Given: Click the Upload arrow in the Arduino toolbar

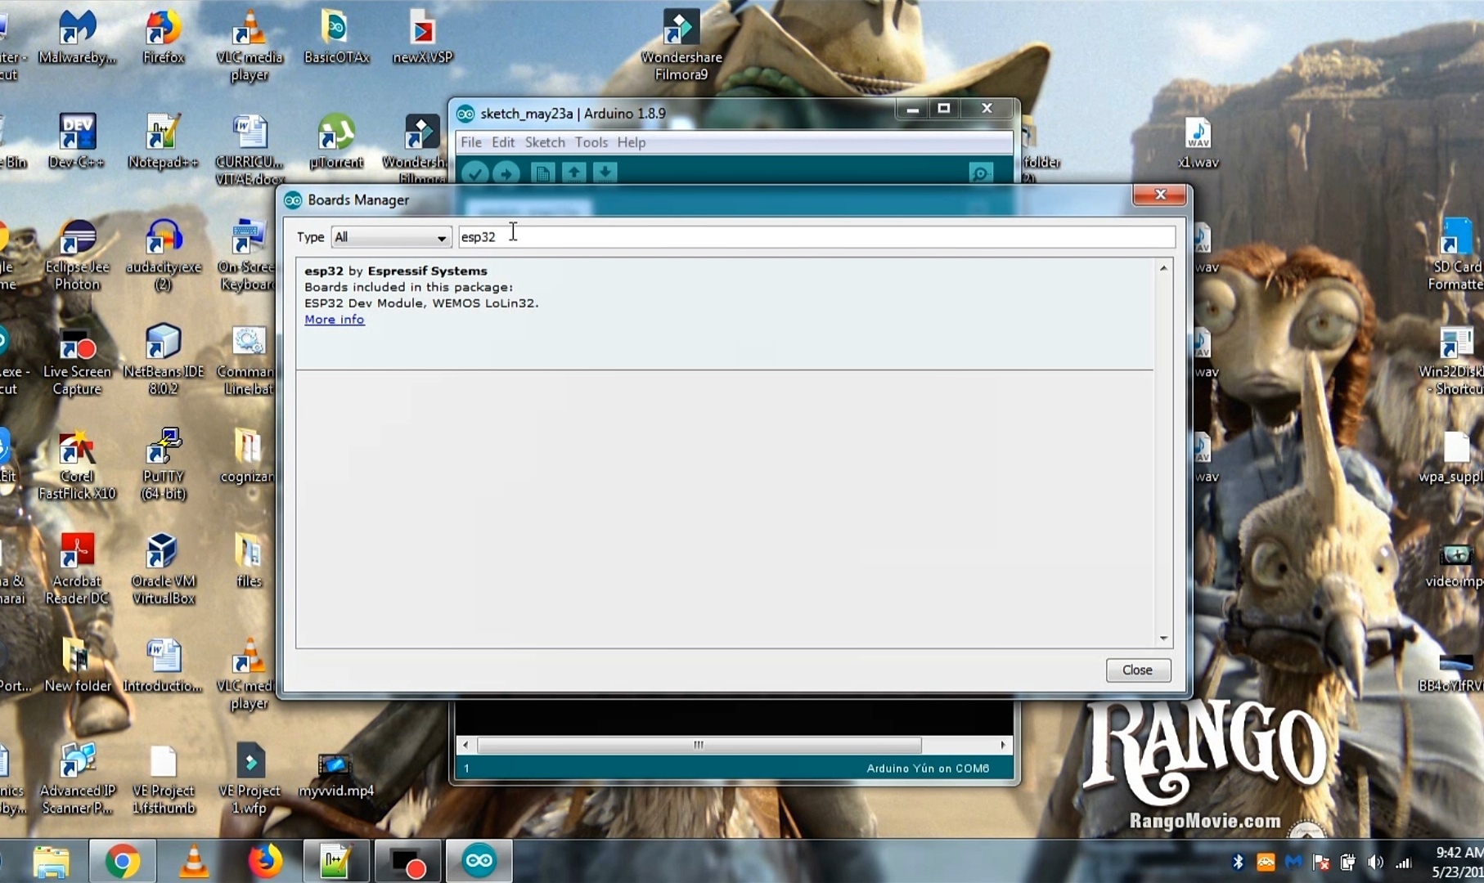Looking at the screenshot, I should point(506,173).
